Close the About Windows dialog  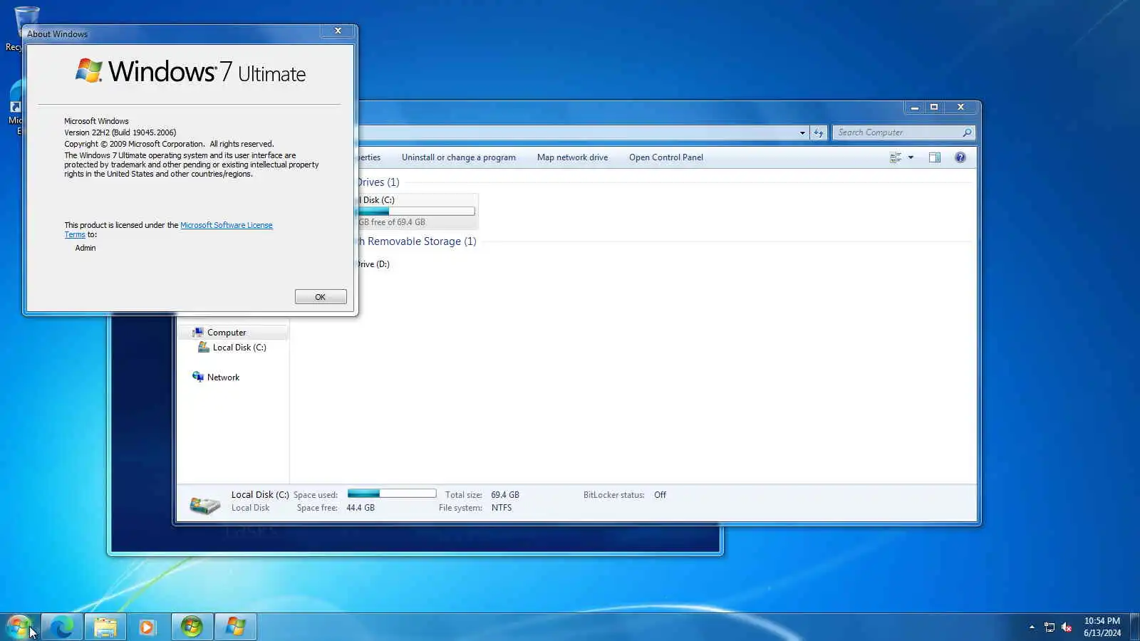(x=338, y=31)
